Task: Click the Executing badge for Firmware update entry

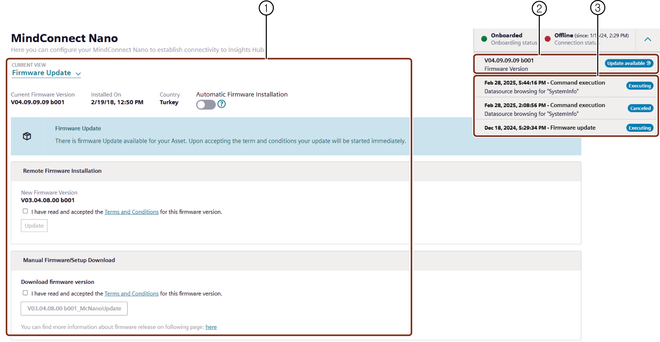Action: click(x=640, y=128)
